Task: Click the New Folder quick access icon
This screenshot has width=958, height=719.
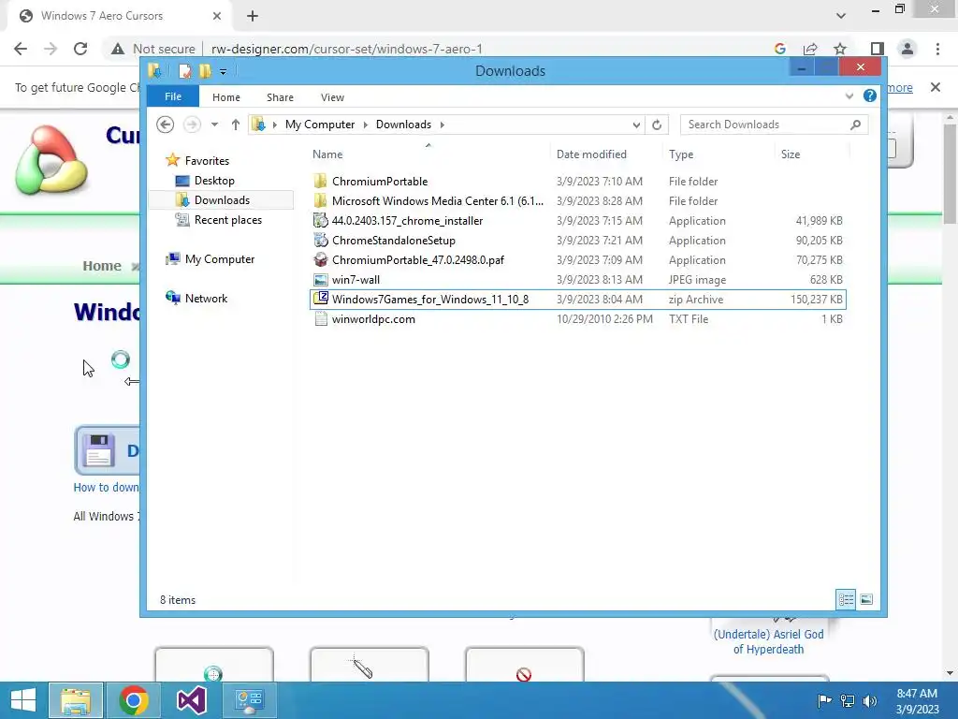Action: pyautogui.click(x=205, y=71)
